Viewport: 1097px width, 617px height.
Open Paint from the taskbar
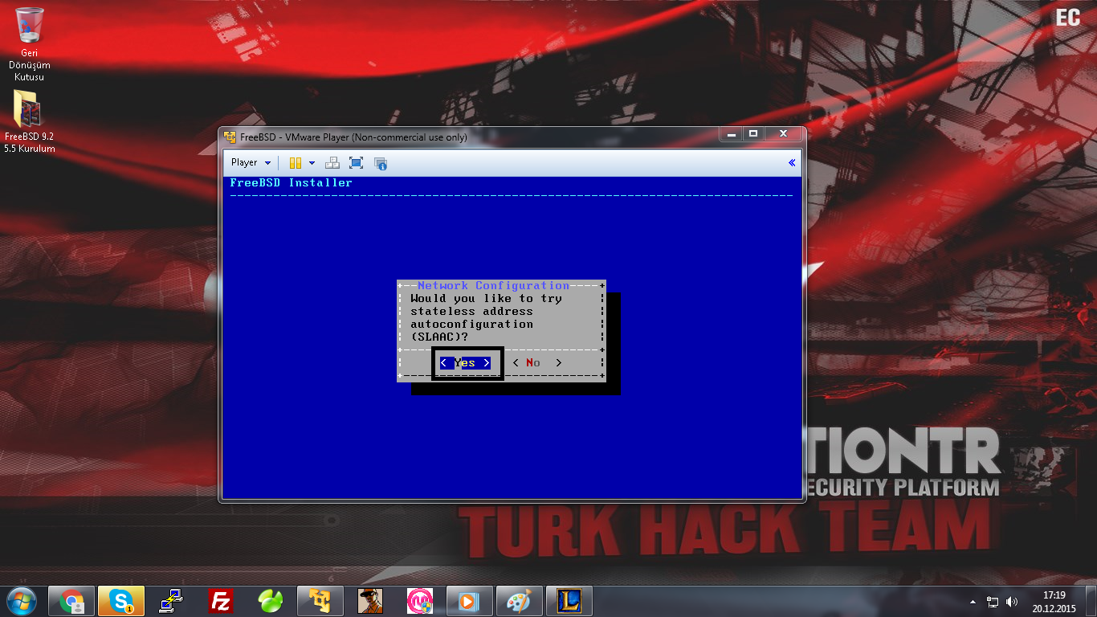(x=520, y=601)
